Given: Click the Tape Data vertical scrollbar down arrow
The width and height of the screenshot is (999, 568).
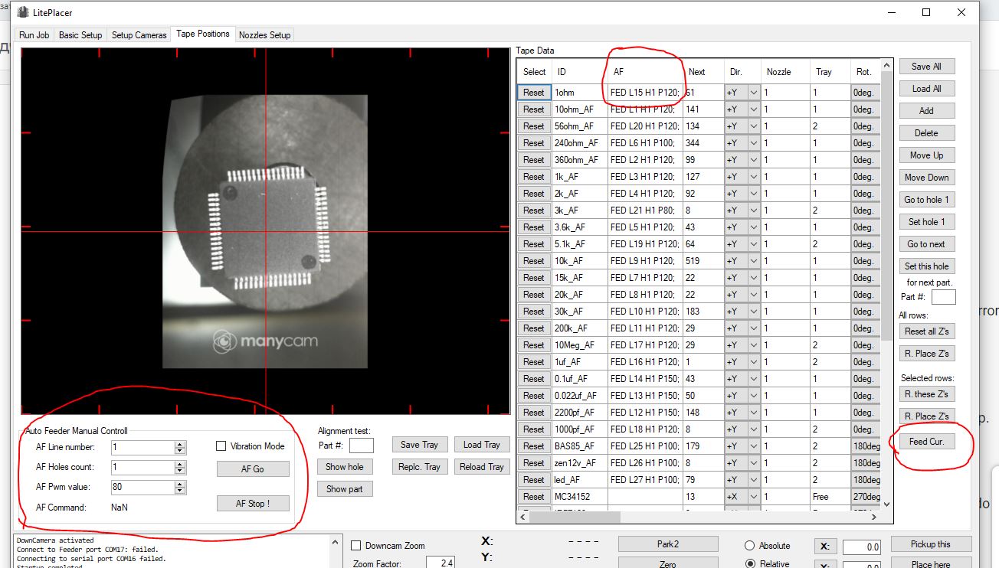Looking at the screenshot, I should 886,504.
